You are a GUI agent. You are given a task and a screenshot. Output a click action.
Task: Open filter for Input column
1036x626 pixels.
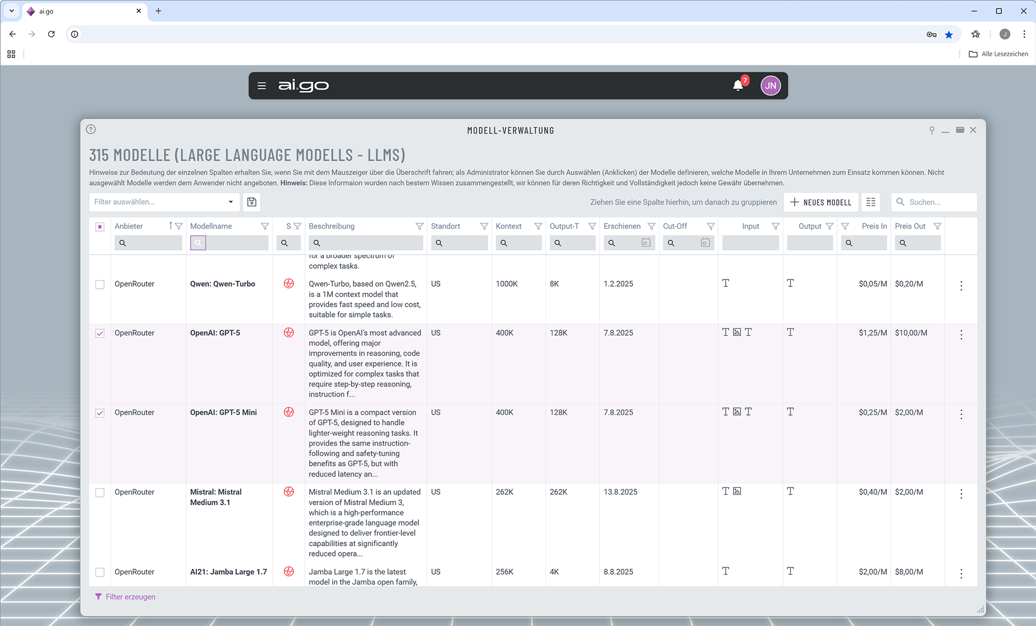click(775, 226)
